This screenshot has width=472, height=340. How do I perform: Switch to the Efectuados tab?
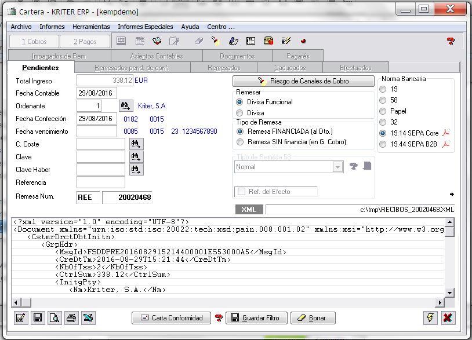click(355, 68)
